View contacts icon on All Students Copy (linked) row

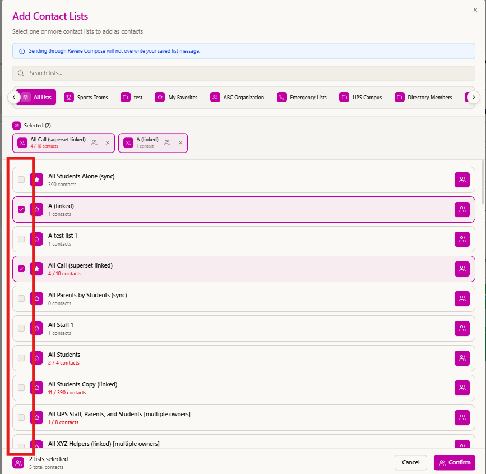click(462, 388)
